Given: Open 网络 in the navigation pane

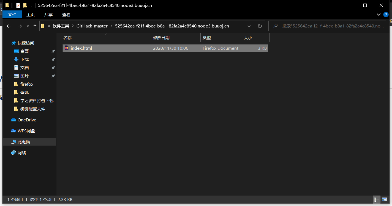Looking at the screenshot, I should [x=22, y=153].
